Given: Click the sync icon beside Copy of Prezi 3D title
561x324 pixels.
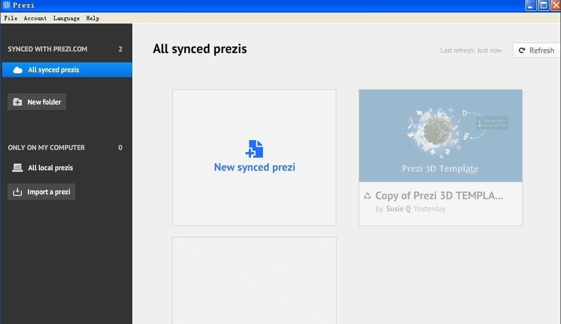Looking at the screenshot, I should pos(367,196).
